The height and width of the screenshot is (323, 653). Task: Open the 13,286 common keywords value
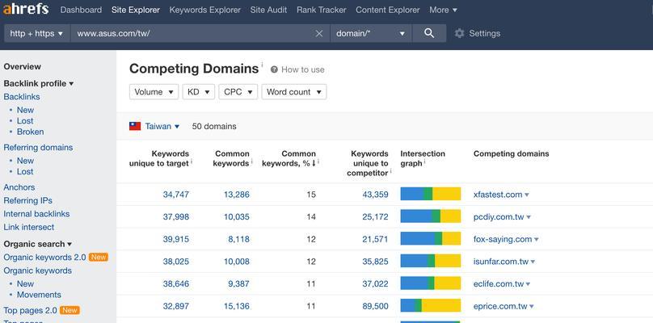point(237,195)
